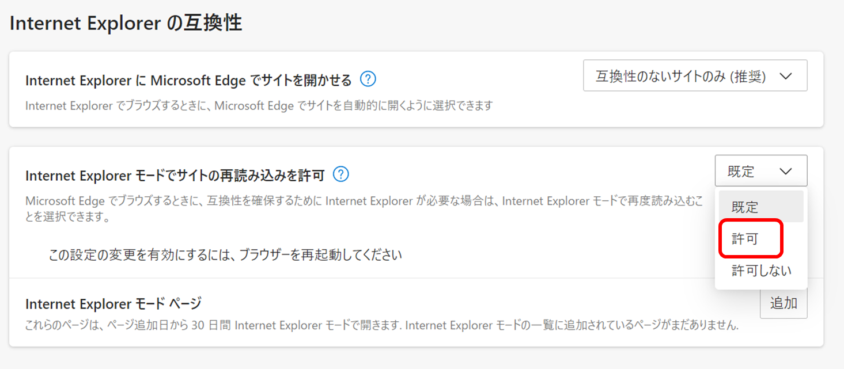Choose '許可しない' from the dropdown list
Screen dimensions: 844x369
click(760, 270)
